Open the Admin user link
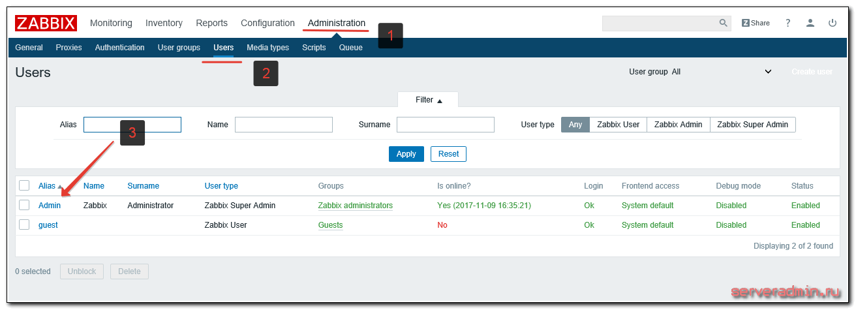 50,206
